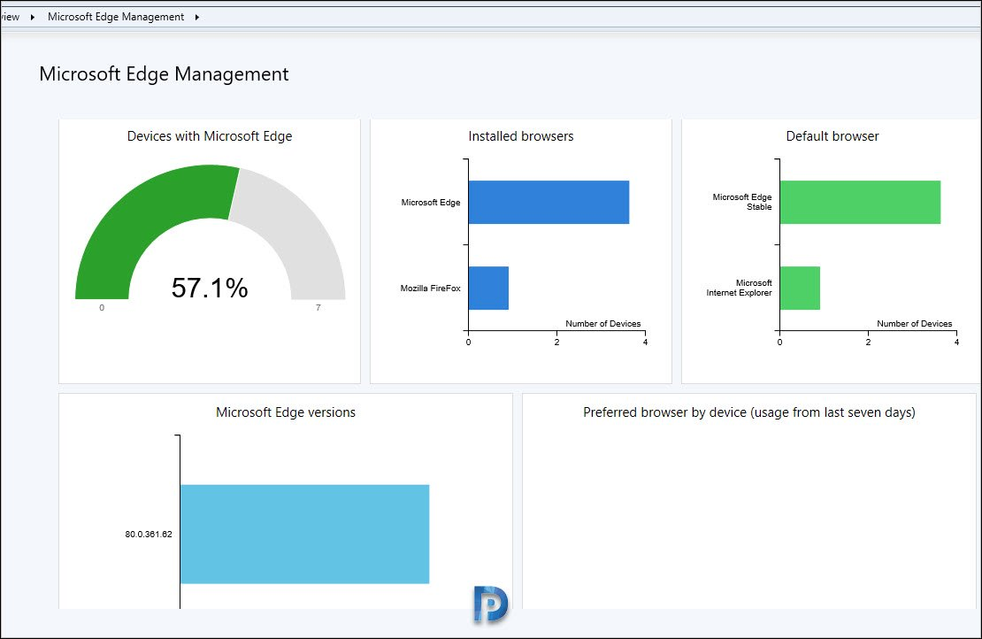982x639 pixels.
Task: Select the Microsoft Edge Management page heading
Action: [x=164, y=74]
